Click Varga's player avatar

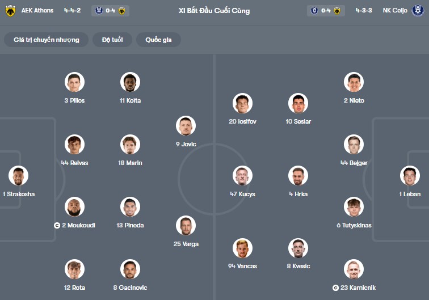coord(186,226)
